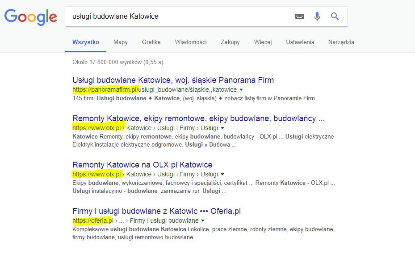This screenshot has width=415, height=253.
Task: Expand dropdown arrow beside oferia.pl URL
Action: pyautogui.click(x=203, y=220)
